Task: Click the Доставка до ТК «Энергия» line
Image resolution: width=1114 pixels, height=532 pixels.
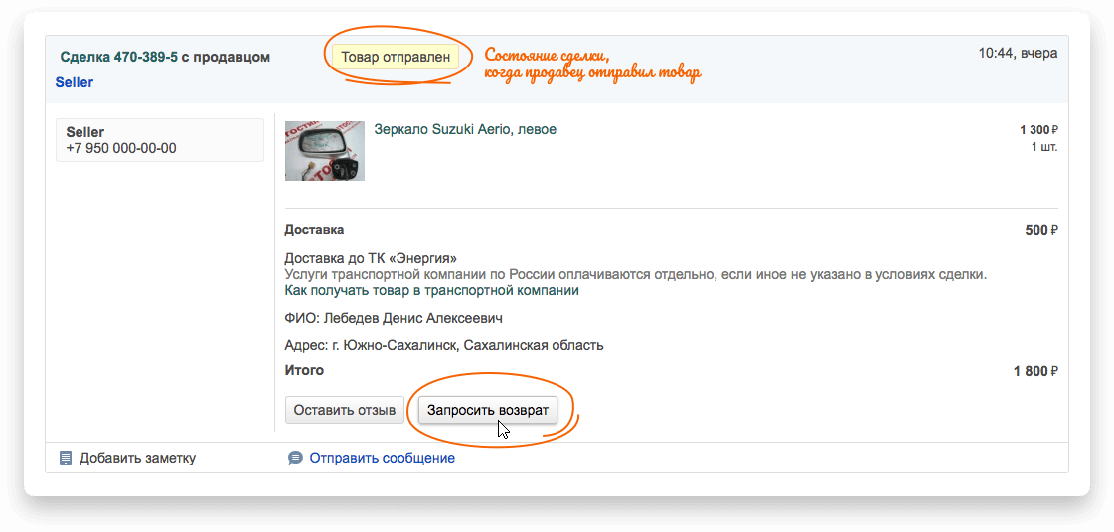Action: (x=371, y=258)
